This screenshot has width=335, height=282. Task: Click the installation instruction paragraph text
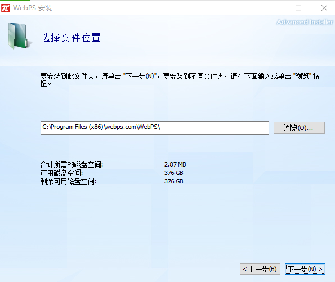point(180,80)
